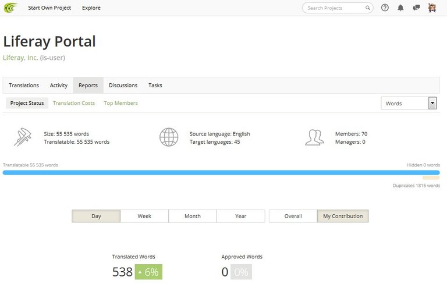Click the members silhouette icon

315,137
